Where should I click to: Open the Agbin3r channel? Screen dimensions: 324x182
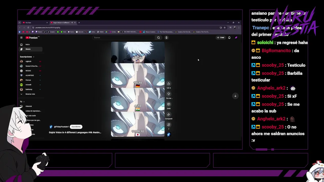click(x=31, y=61)
